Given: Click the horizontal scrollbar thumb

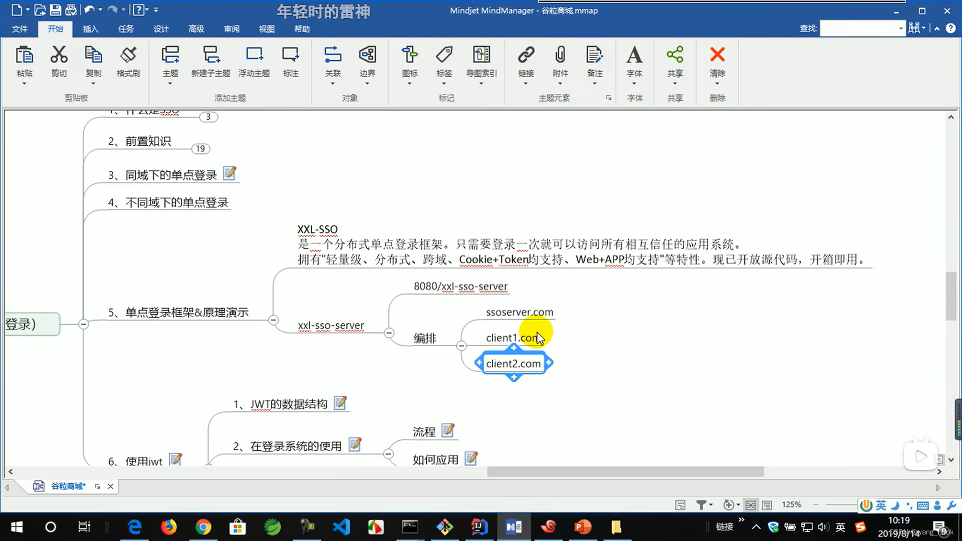Looking at the screenshot, I should click(x=625, y=472).
